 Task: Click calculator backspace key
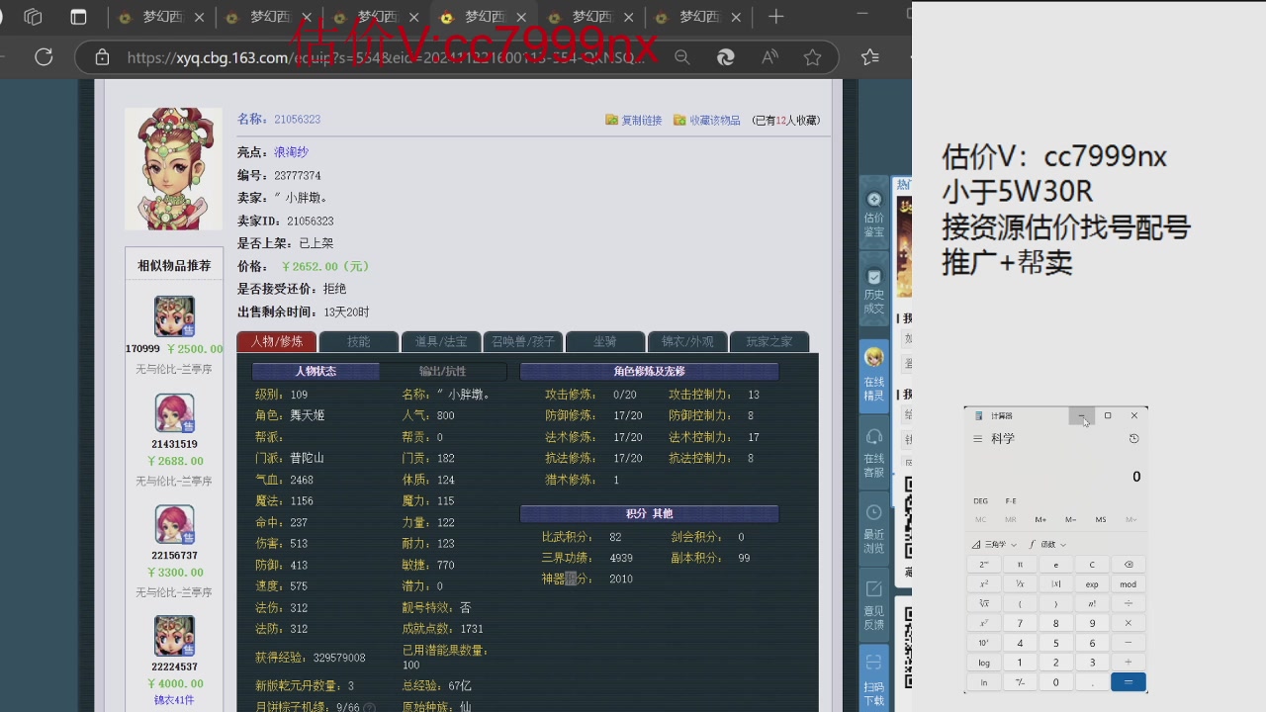1129,565
